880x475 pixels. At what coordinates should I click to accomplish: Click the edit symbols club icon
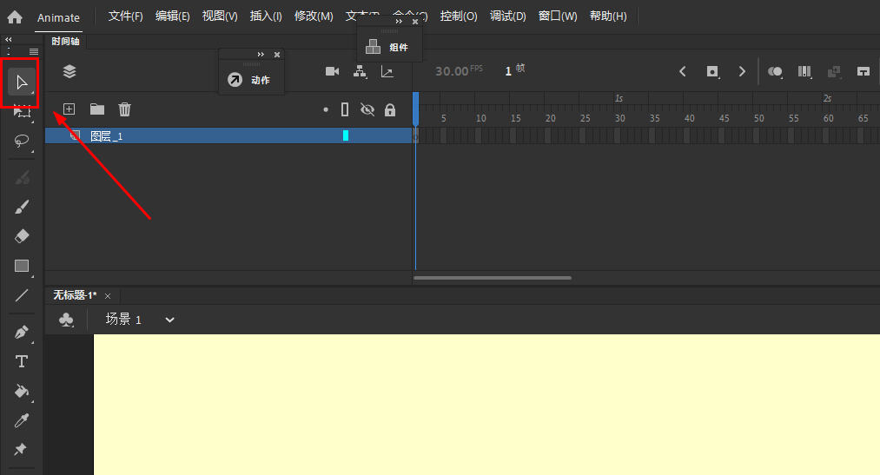click(66, 320)
